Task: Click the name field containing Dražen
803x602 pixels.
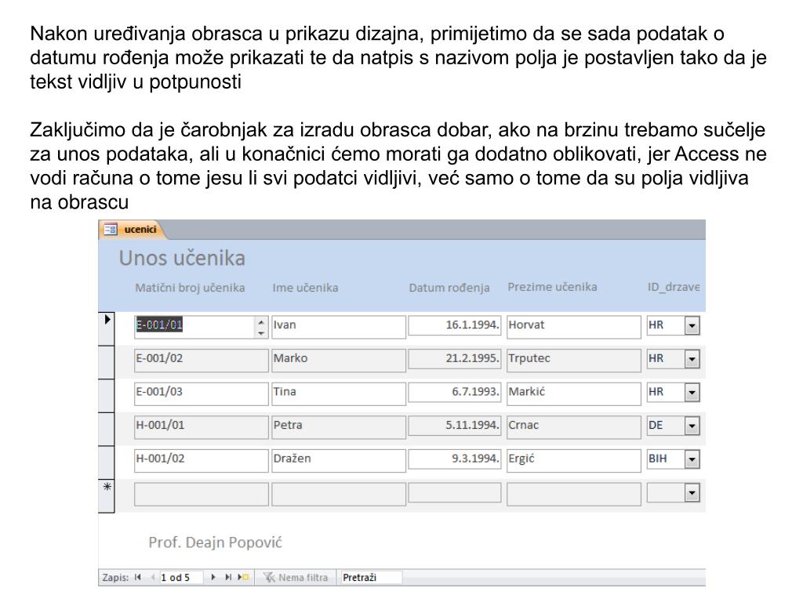Action: [x=339, y=460]
